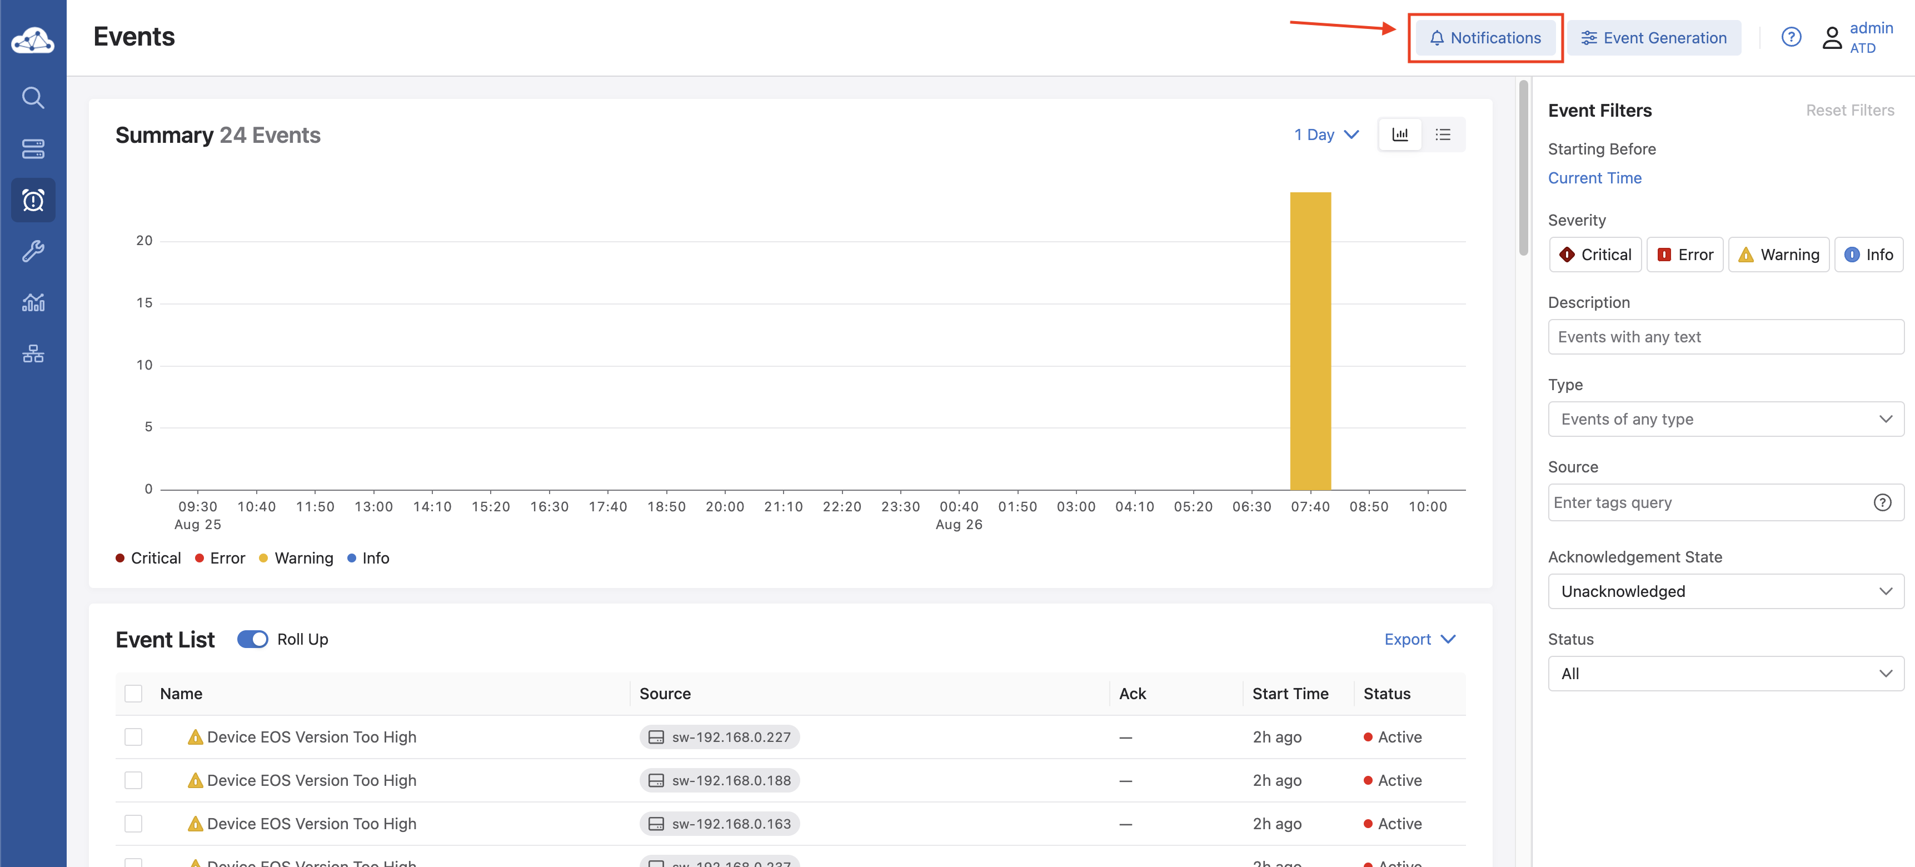The width and height of the screenshot is (1915, 867).
Task: Expand the 1 Day time range dropdown
Action: tap(1326, 134)
